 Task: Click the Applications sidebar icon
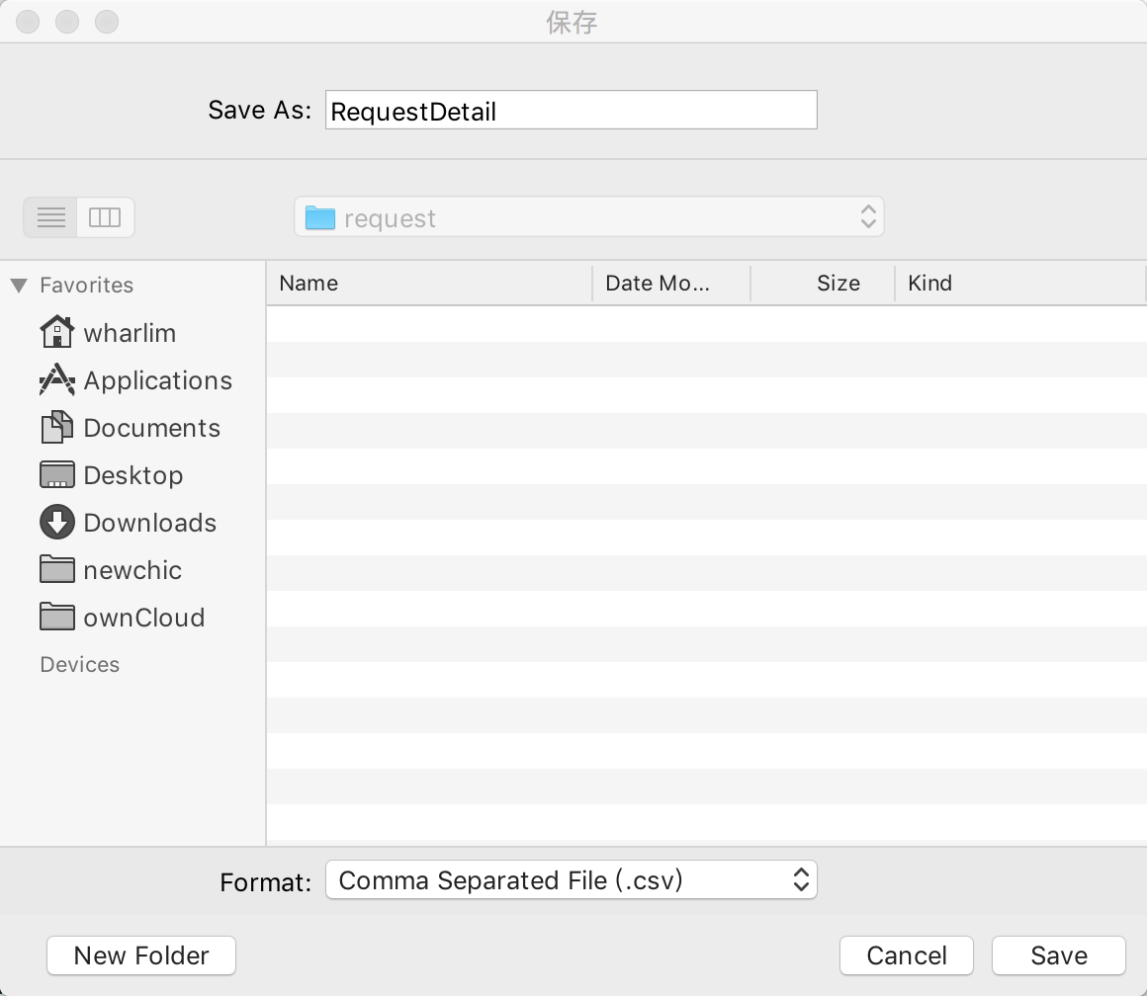57,380
